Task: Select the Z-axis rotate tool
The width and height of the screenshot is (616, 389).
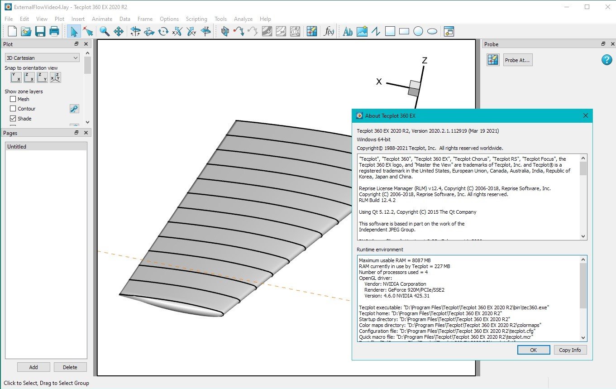Action: pos(205,31)
